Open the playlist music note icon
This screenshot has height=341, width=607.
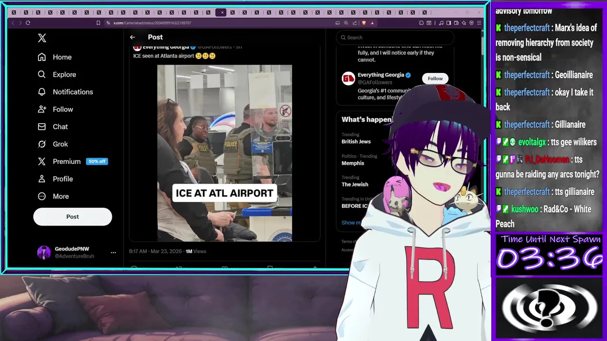click(x=441, y=23)
